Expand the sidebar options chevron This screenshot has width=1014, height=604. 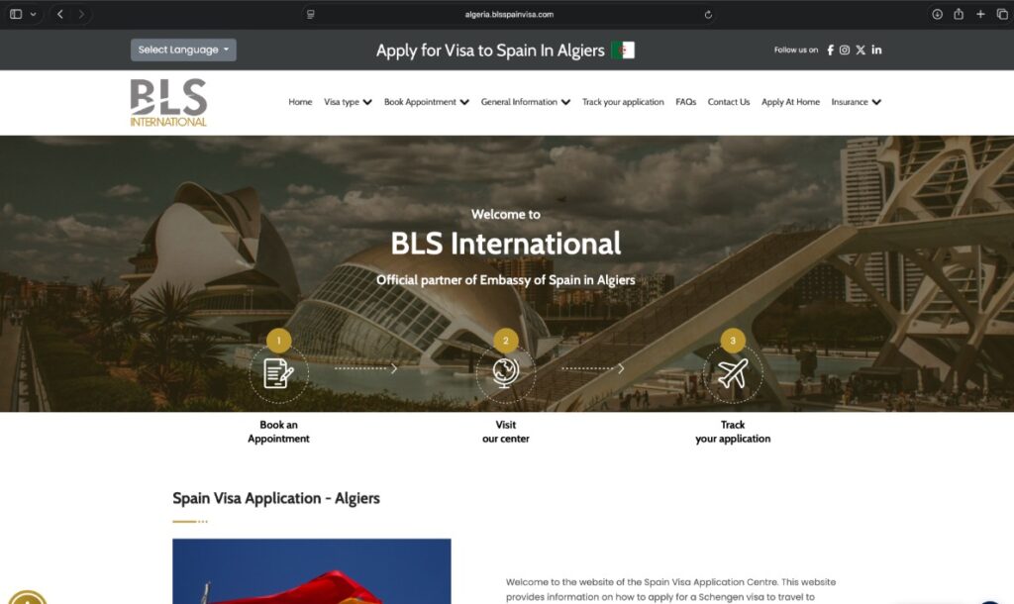coord(33,14)
